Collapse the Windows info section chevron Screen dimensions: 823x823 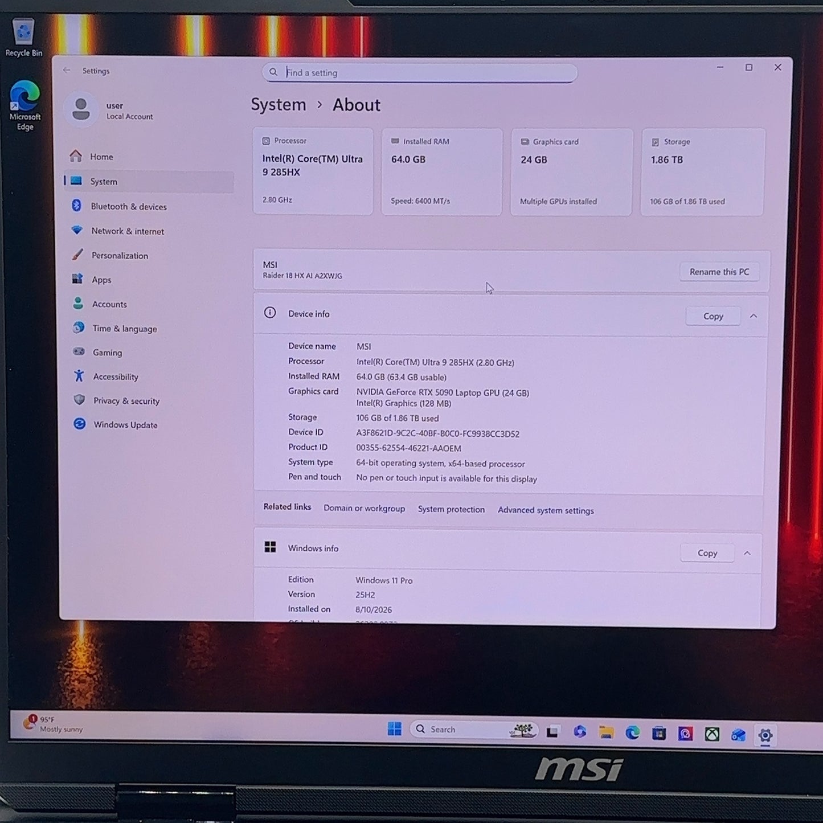[747, 553]
